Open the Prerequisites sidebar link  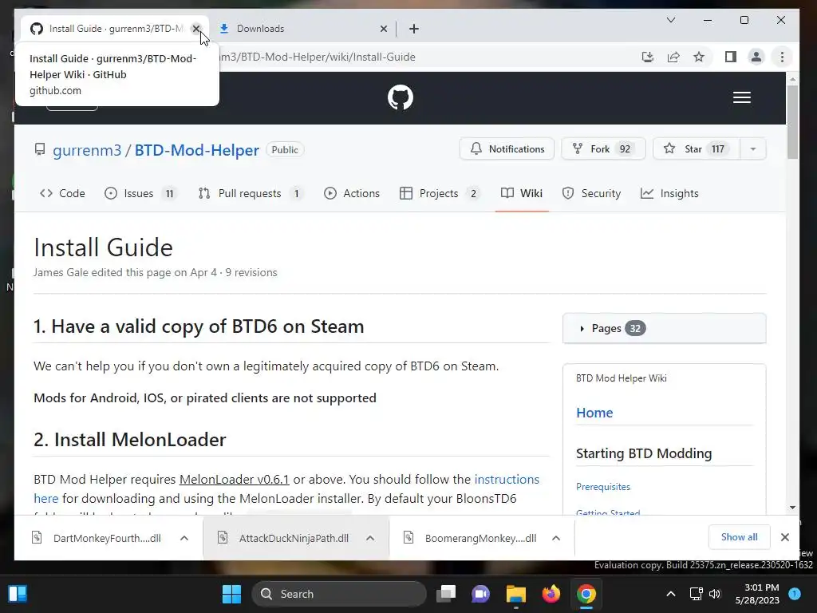[x=603, y=487]
